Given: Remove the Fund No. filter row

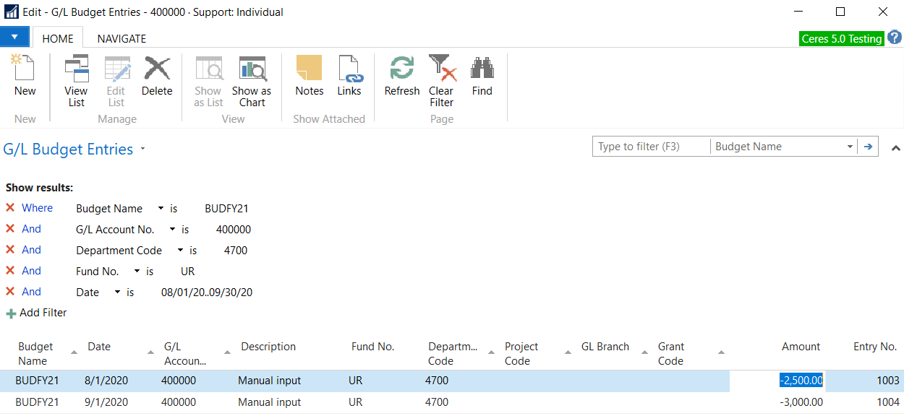Looking at the screenshot, I should 10,271.
